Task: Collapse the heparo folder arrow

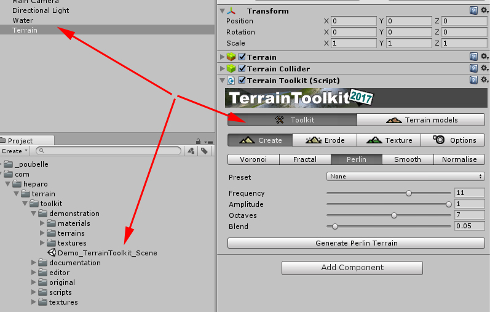Action: pyautogui.click(x=8, y=184)
